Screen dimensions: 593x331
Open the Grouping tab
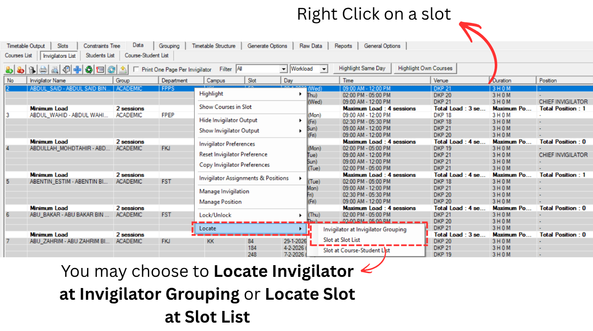(169, 46)
